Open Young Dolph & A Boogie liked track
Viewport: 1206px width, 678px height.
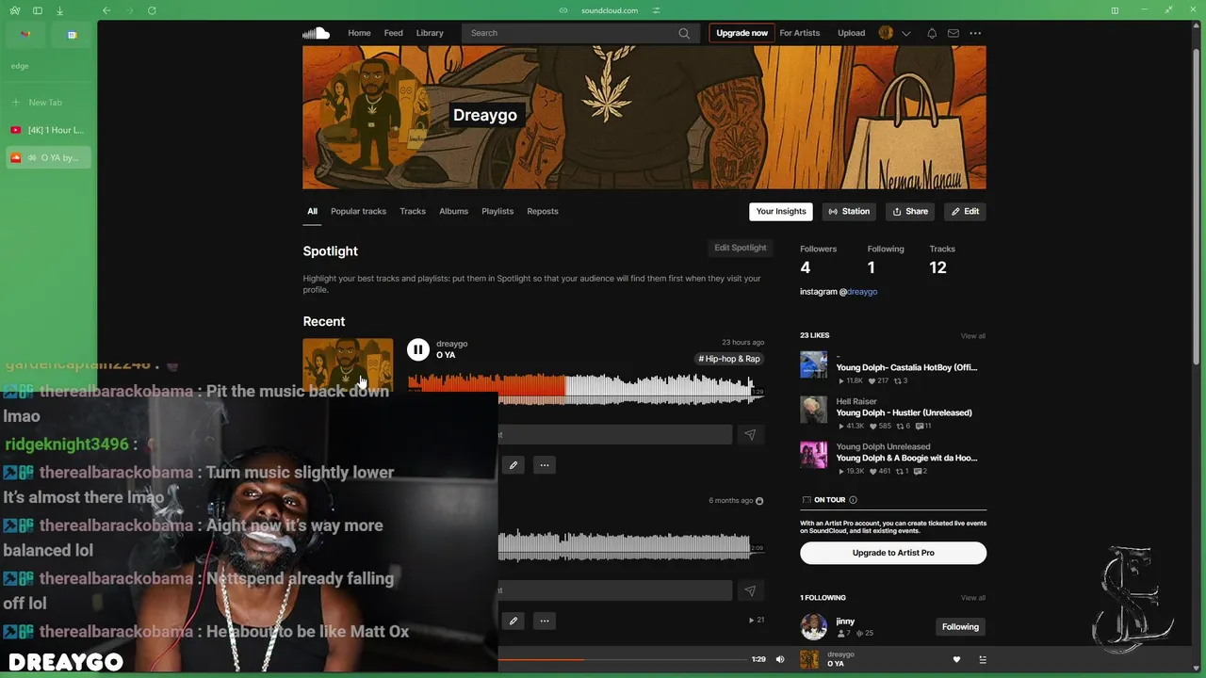click(906, 459)
